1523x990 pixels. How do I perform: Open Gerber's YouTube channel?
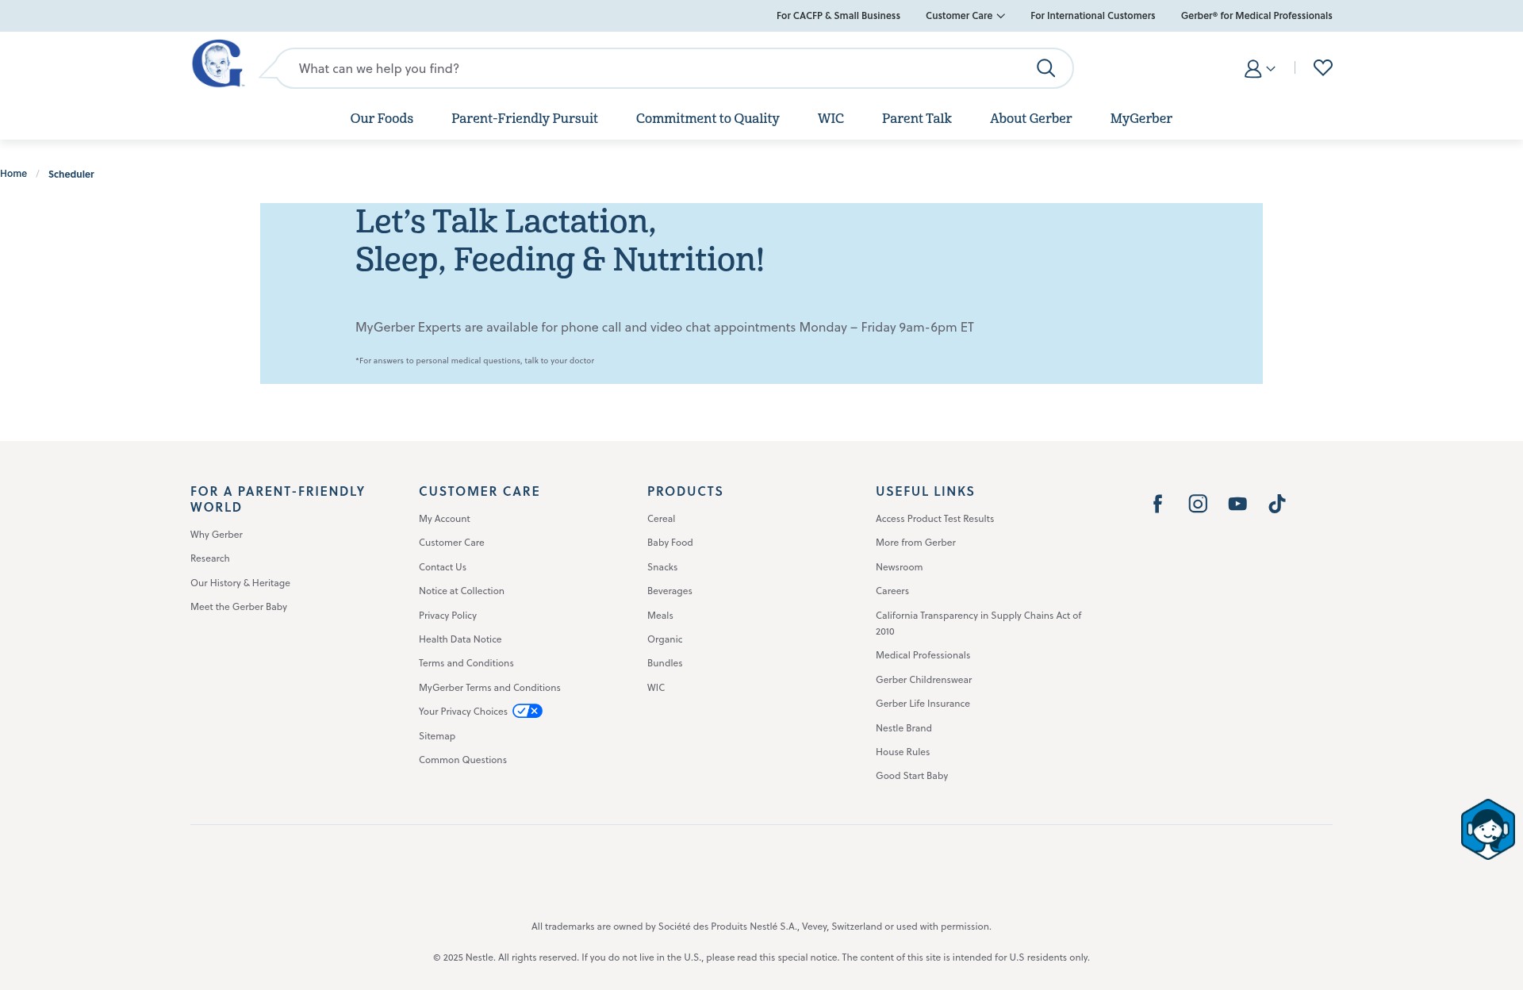point(1237,504)
